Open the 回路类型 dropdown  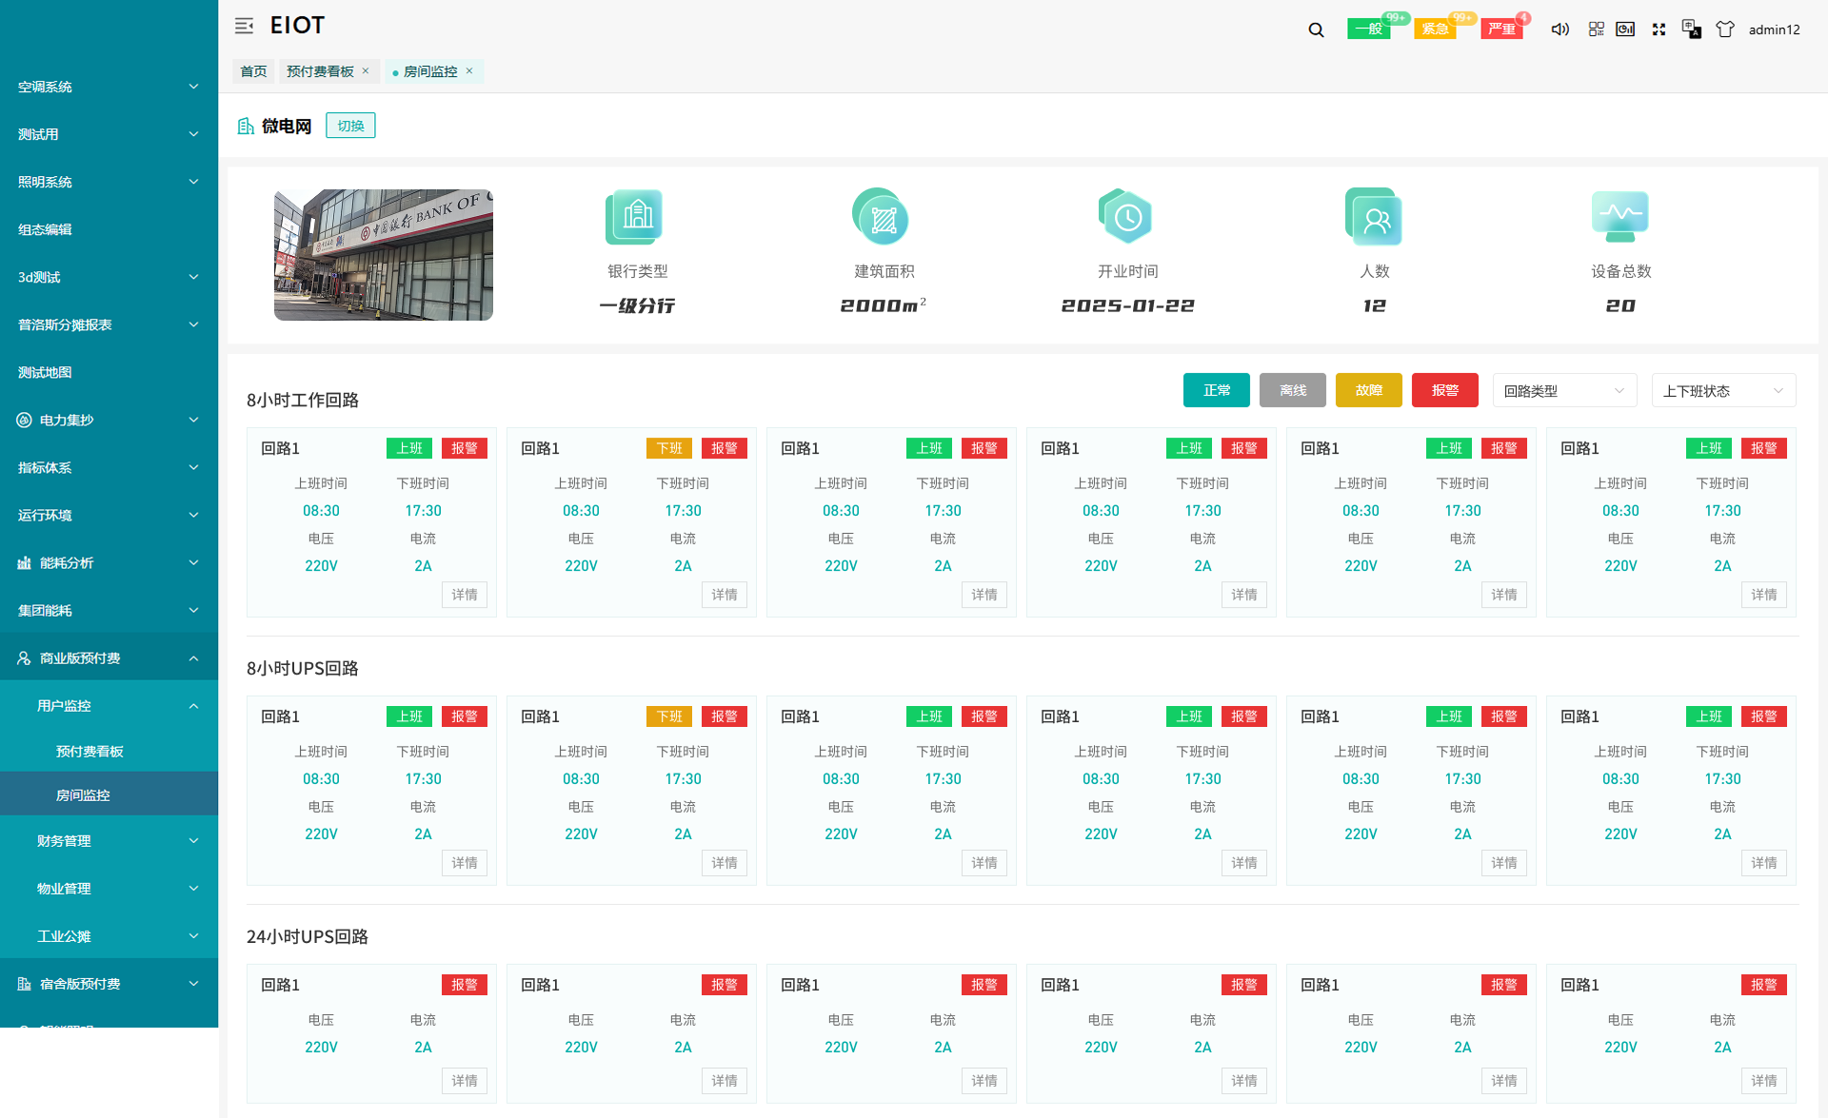[1564, 391]
